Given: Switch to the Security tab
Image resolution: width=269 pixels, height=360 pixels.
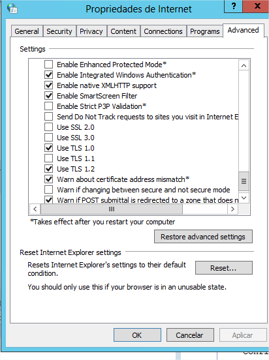Looking at the screenshot, I should pos(59,31).
